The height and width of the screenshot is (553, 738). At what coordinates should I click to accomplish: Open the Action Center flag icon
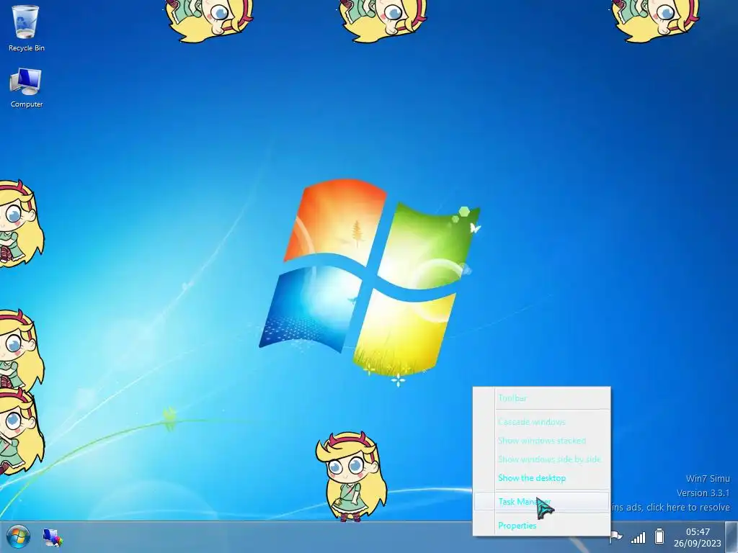617,536
